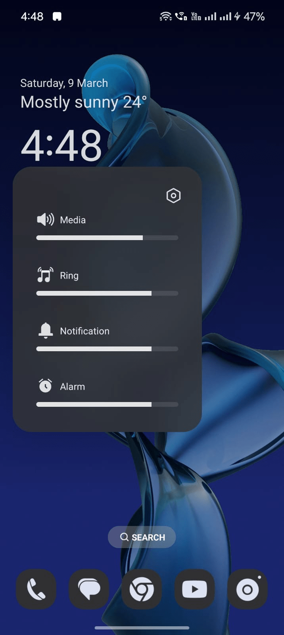This screenshot has width=284, height=635.
Task: Tap the large 4:48 clock widget
Action: point(61,146)
